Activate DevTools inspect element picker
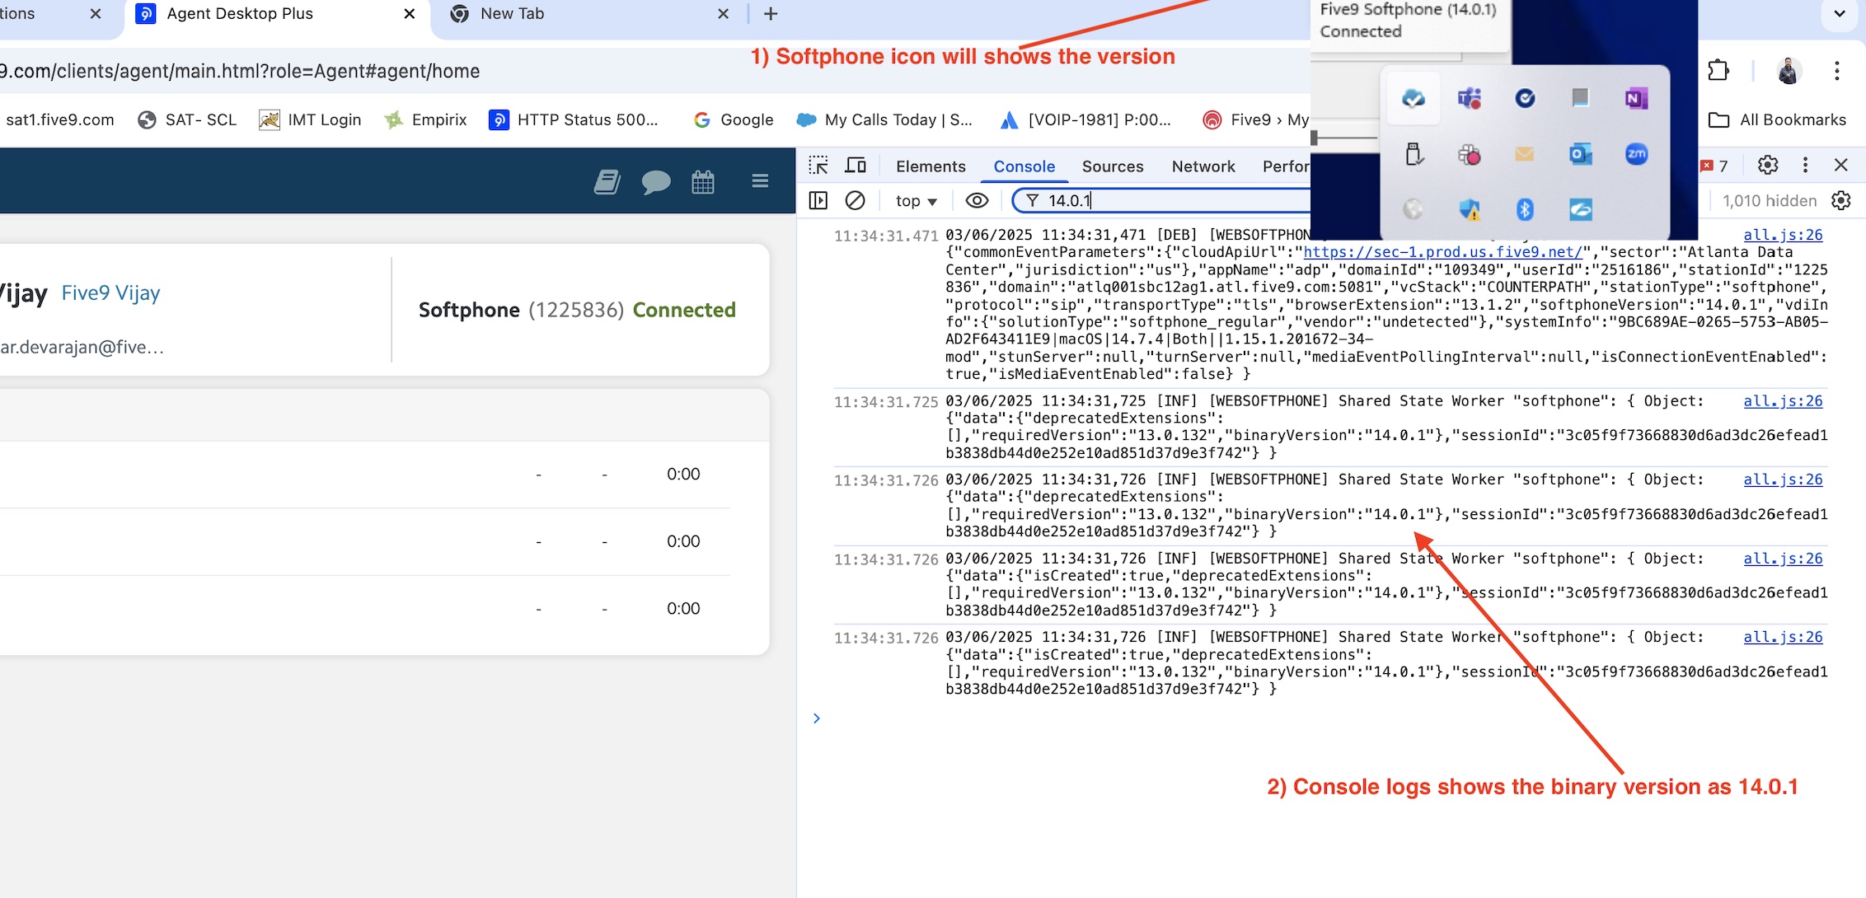The width and height of the screenshot is (1866, 898). pyautogui.click(x=818, y=166)
